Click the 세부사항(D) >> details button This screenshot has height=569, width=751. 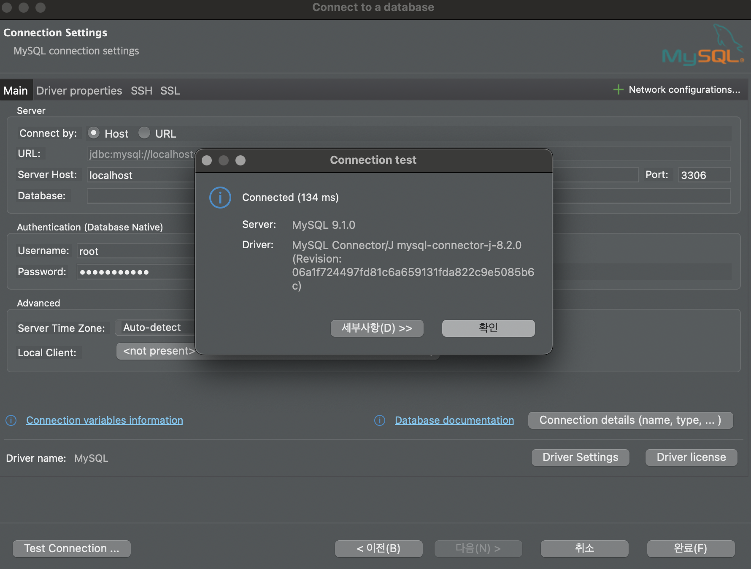pos(377,328)
